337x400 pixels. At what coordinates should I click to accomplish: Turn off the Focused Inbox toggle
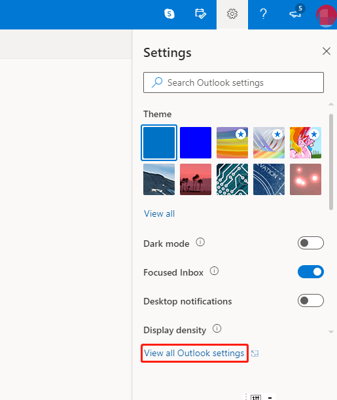tap(310, 272)
